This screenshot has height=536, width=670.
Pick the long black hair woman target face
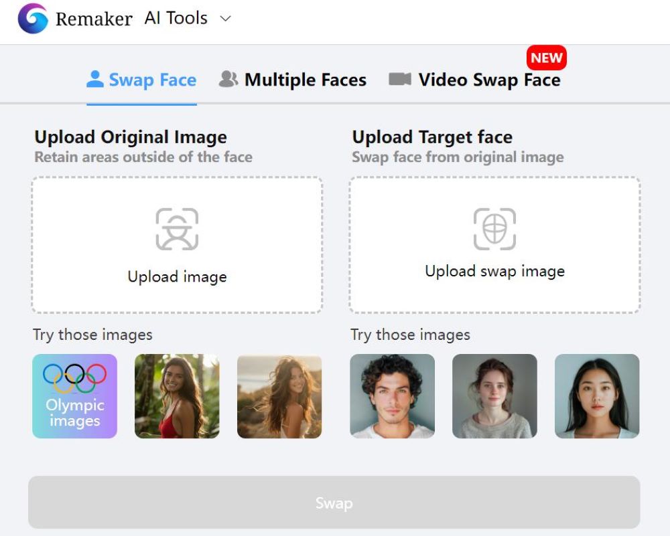click(x=597, y=396)
